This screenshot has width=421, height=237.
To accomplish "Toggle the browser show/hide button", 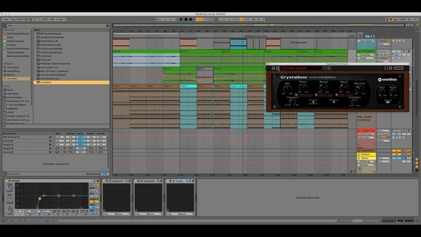I will (3, 25).
